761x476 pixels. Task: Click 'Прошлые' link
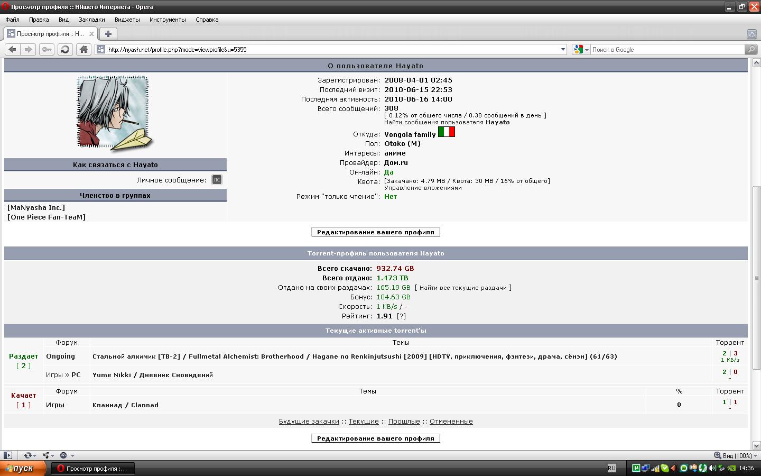[404, 422]
